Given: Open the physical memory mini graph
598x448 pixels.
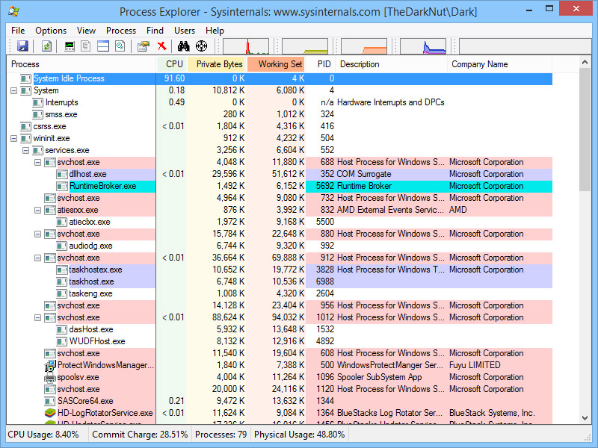Looking at the screenshot, I should click(364, 46).
